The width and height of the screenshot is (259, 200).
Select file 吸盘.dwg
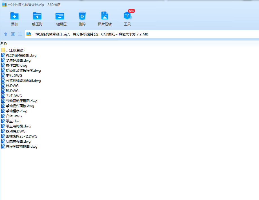(13, 121)
